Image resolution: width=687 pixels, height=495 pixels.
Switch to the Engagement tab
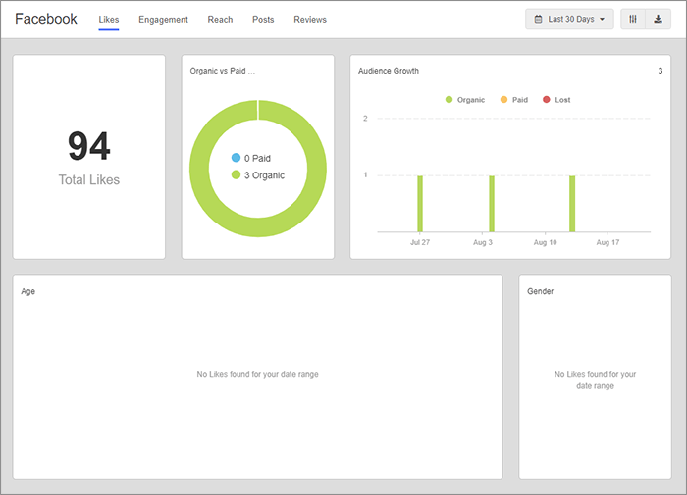(163, 20)
